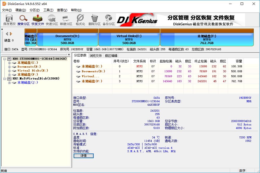
Task: Close the disk map panel via X
Action: [2, 29]
